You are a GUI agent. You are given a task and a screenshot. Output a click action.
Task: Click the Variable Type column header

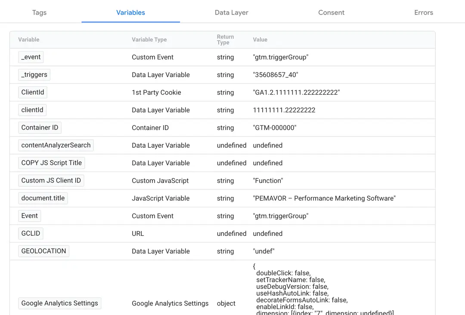pyautogui.click(x=149, y=40)
